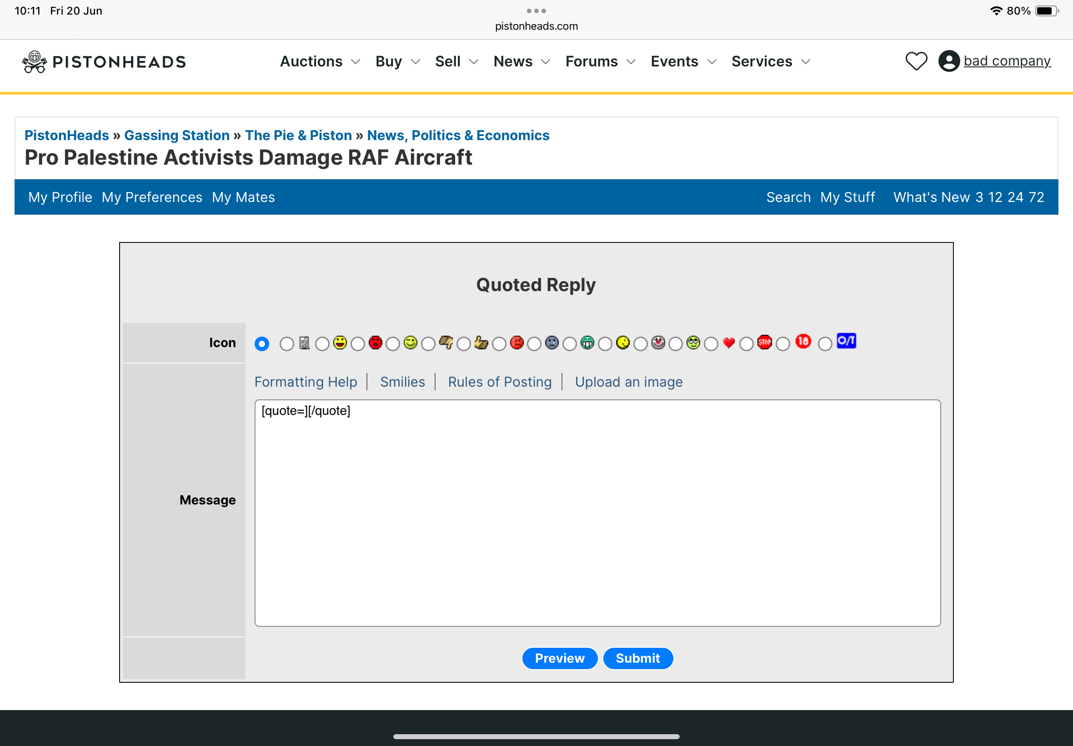Screen dimensions: 1073x746
Task: Expand the Forums dropdown menu
Action: (600, 61)
